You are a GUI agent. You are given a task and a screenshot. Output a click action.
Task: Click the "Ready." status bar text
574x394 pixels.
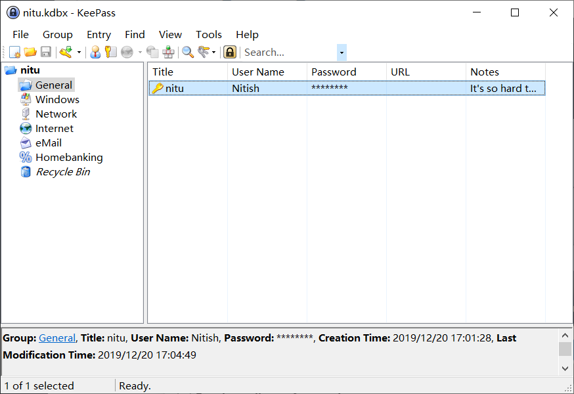click(x=135, y=385)
